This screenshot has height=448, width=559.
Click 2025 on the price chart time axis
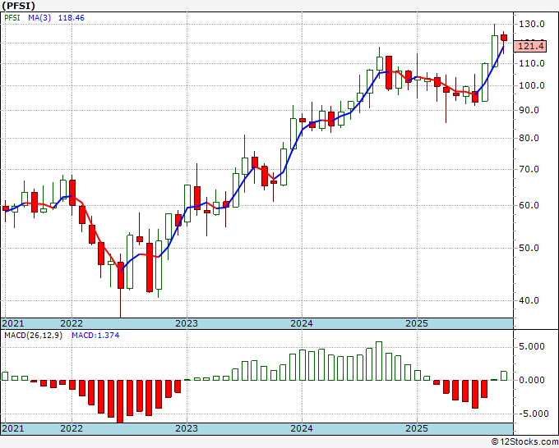click(417, 323)
